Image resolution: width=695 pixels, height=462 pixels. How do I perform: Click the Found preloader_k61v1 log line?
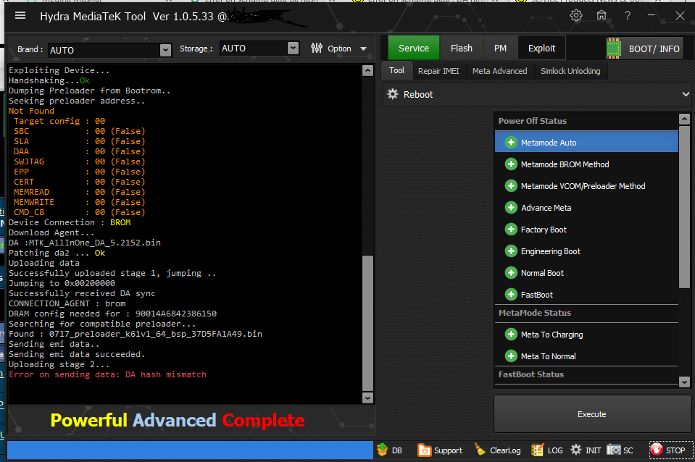click(x=136, y=334)
